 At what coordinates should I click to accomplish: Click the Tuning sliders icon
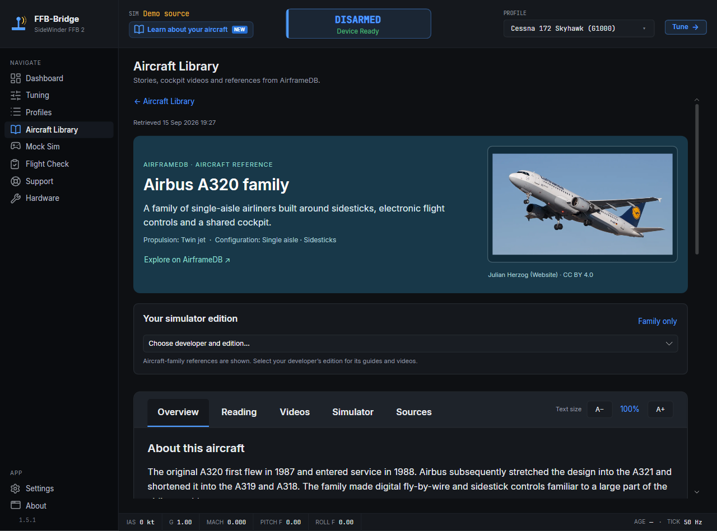click(x=16, y=95)
